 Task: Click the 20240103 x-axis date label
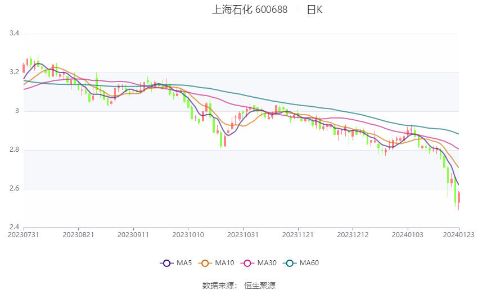[408, 235]
